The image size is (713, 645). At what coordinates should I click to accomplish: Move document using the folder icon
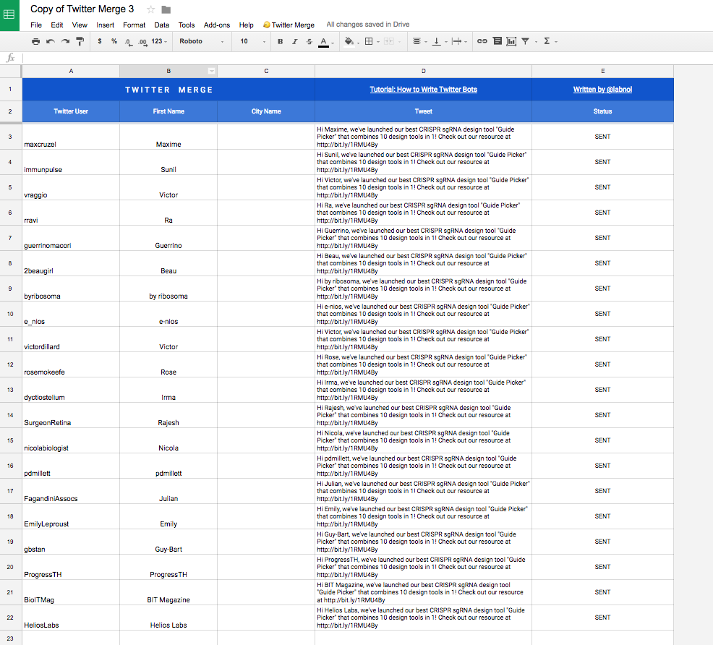pyautogui.click(x=166, y=9)
